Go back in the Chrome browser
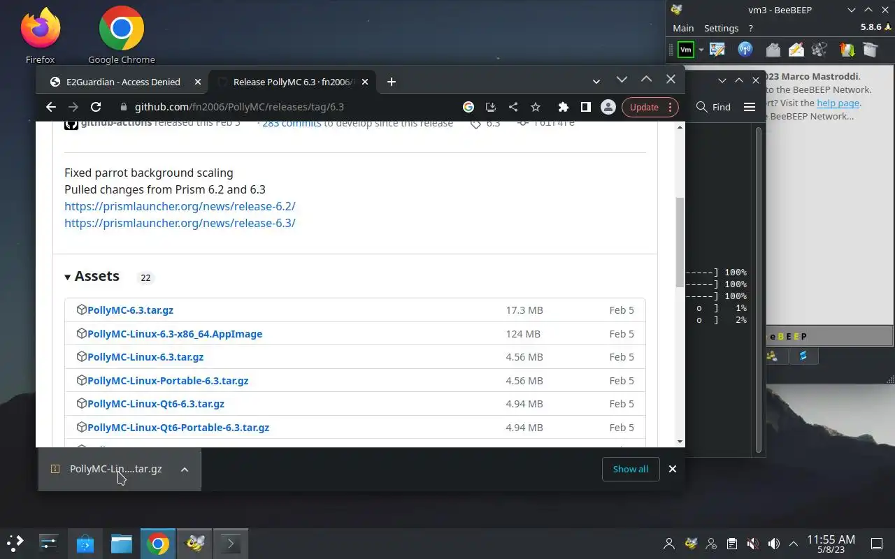Viewport: 895px width, 559px height. pos(50,107)
